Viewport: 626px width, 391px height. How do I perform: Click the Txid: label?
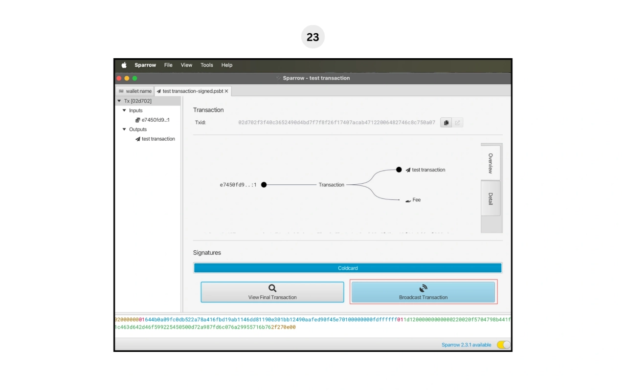coord(201,123)
